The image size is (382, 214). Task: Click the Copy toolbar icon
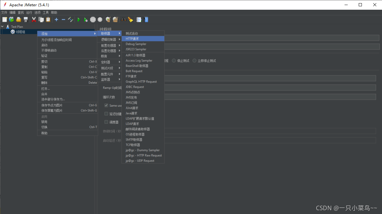[41, 19]
